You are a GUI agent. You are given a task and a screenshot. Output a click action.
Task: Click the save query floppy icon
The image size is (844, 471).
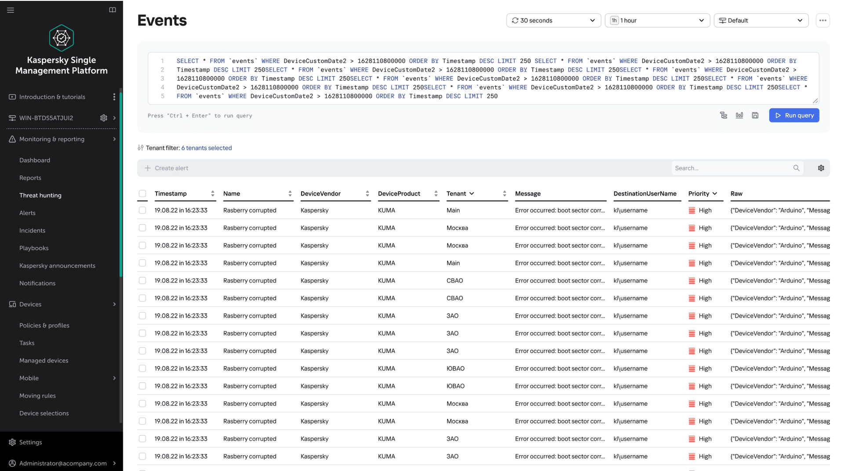coord(755,116)
